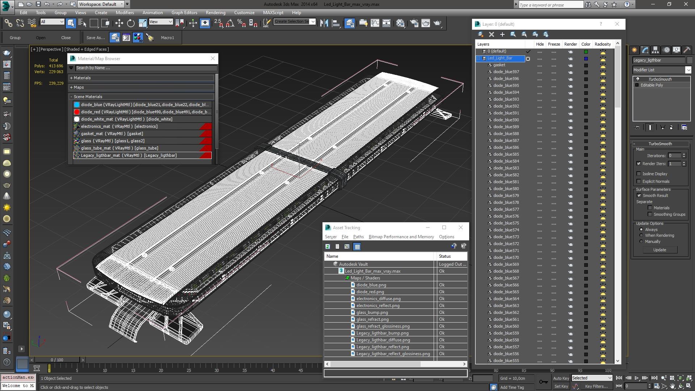Open the Rendering menu
Image resolution: width=695 pixels, height=391 pixels.
pyautogui.click(x=215, y=12)
